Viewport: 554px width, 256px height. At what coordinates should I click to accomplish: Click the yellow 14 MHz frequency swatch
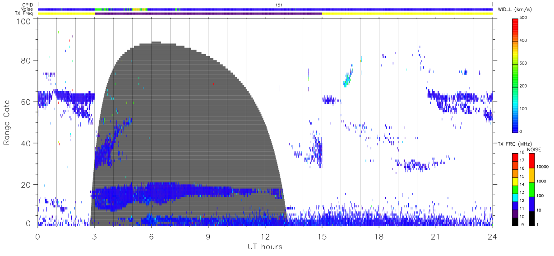(515, 182)
